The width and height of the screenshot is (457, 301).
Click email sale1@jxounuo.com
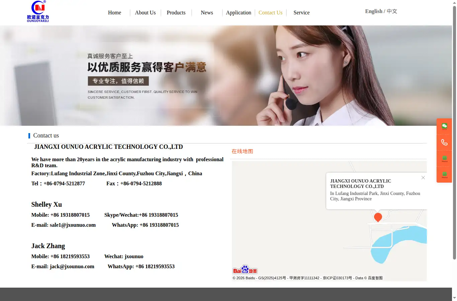[x=73, y=225]
